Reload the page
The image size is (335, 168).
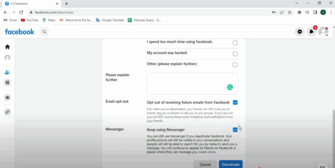pyautogui.click(x=21, y=12)
